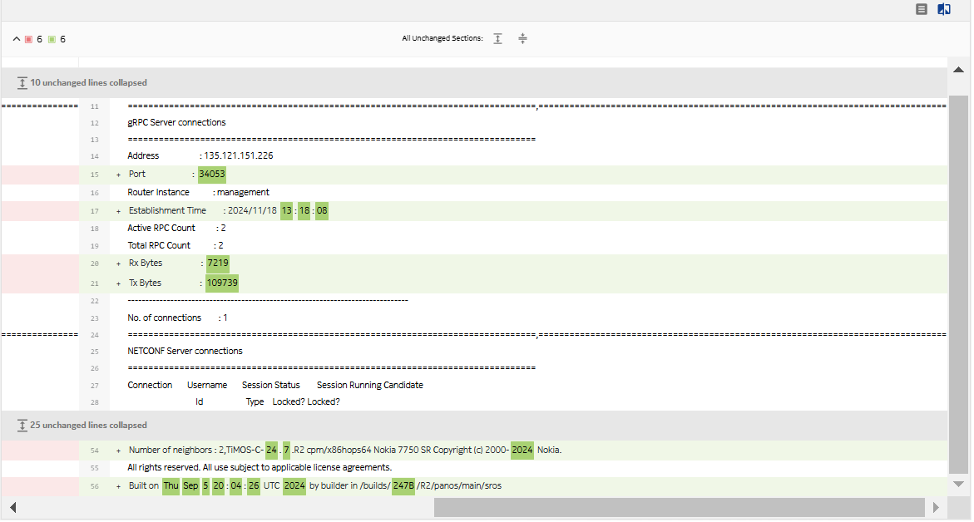The image size is (974, 522).
Task: Click line number 17 in the gutter
Action: (x=94, y=211)
